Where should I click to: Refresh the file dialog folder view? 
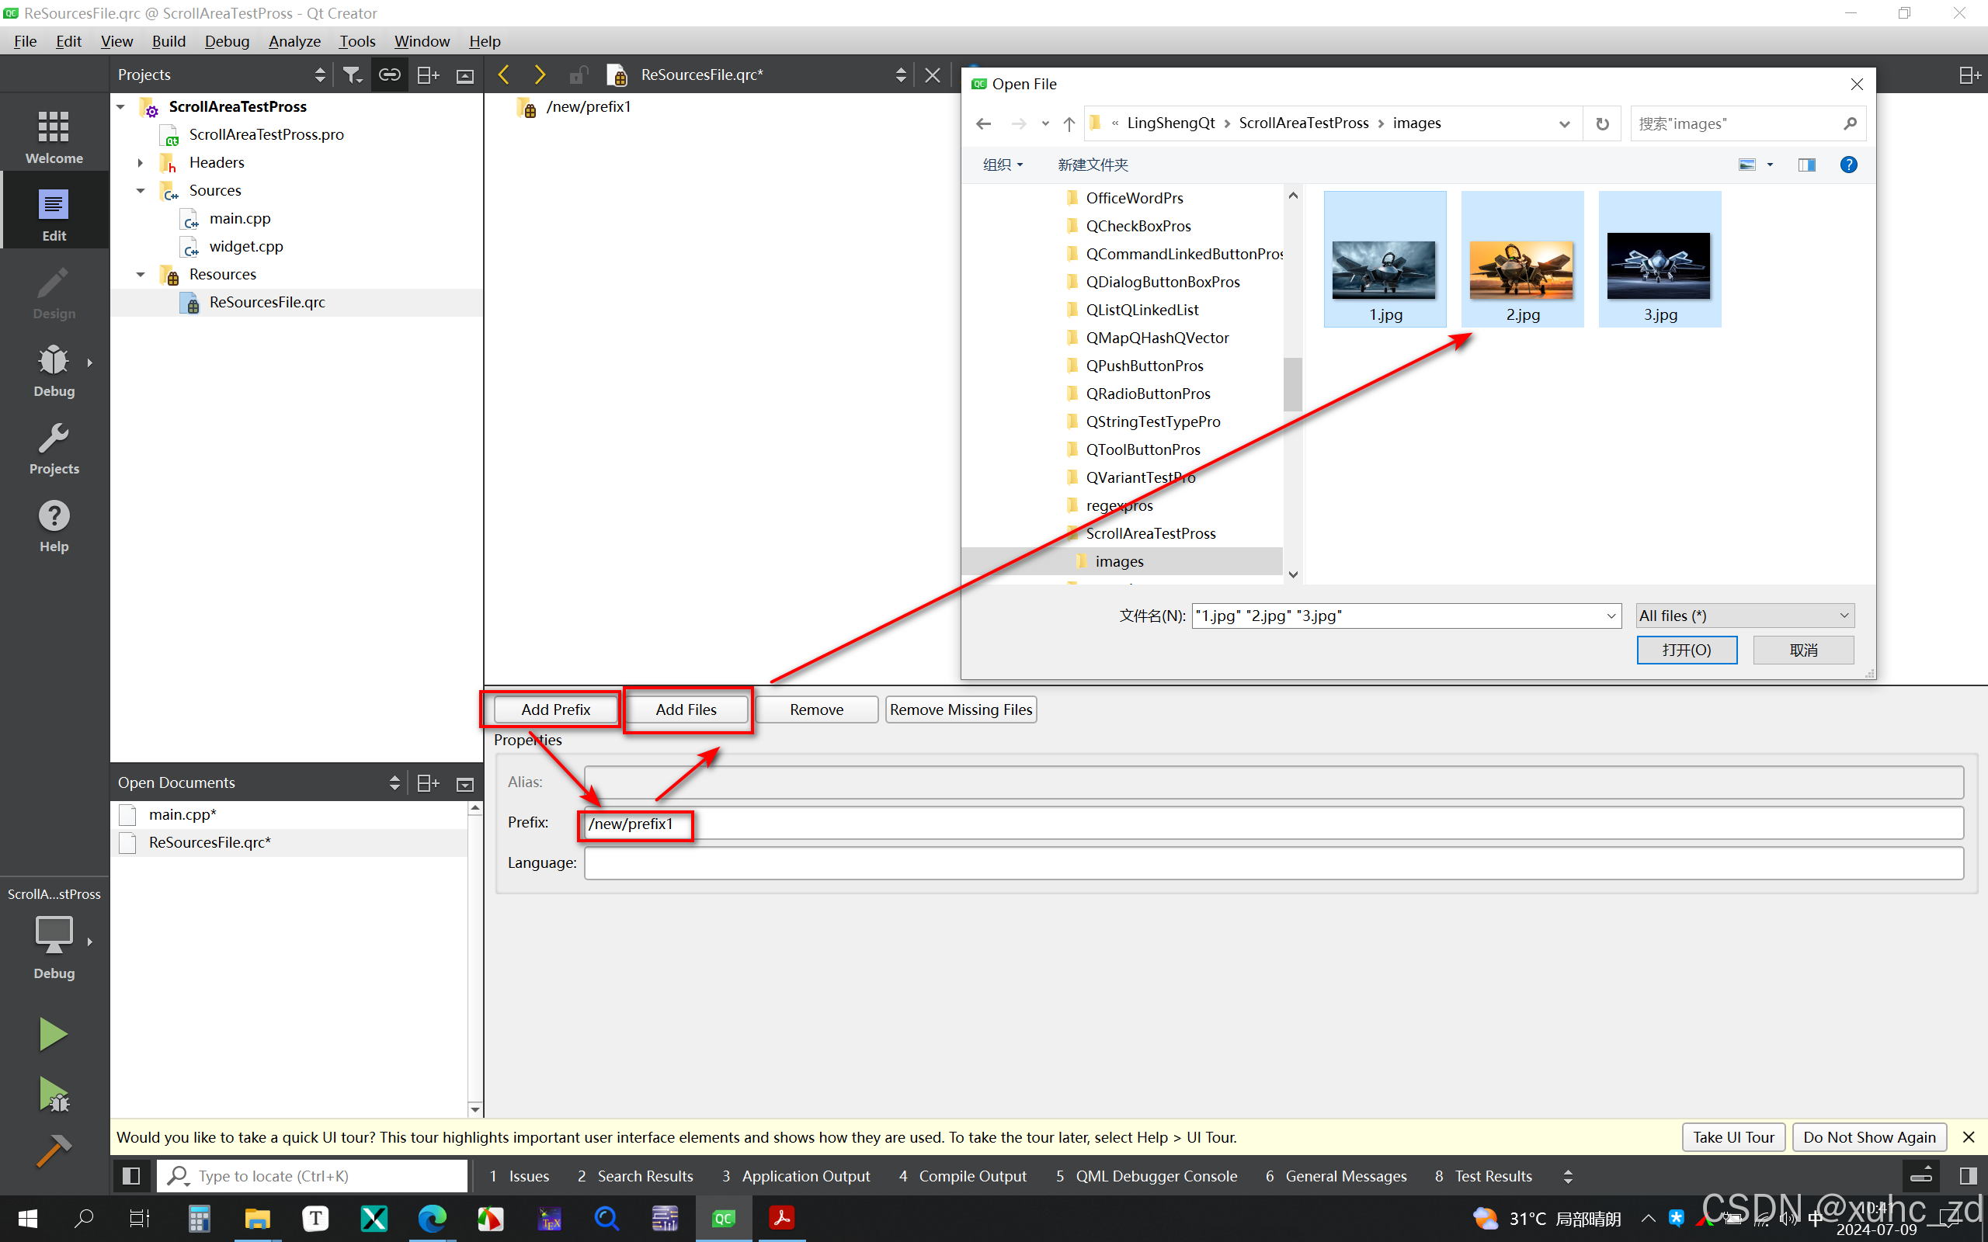(1602, 123)
